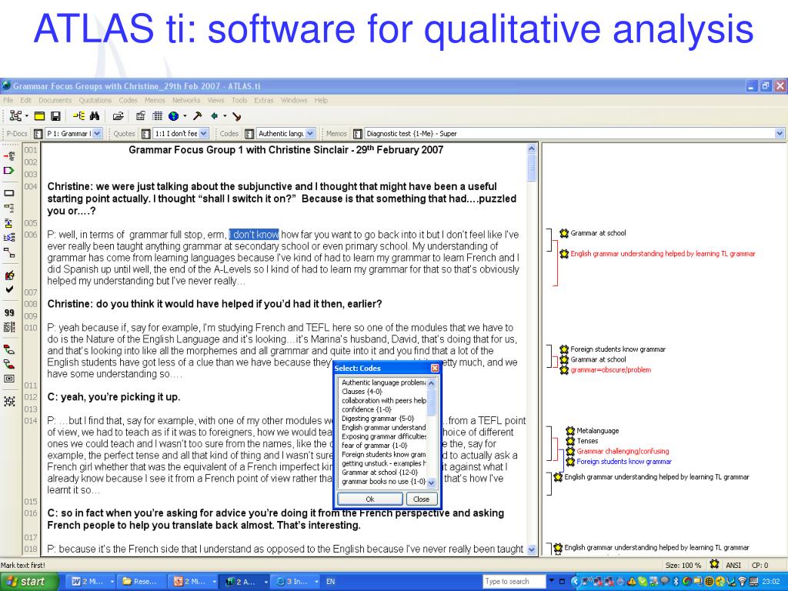Screen dimensions: 788x591
Task: Click the yellow tree-structure toolbar icon
Action: [78, 116]
